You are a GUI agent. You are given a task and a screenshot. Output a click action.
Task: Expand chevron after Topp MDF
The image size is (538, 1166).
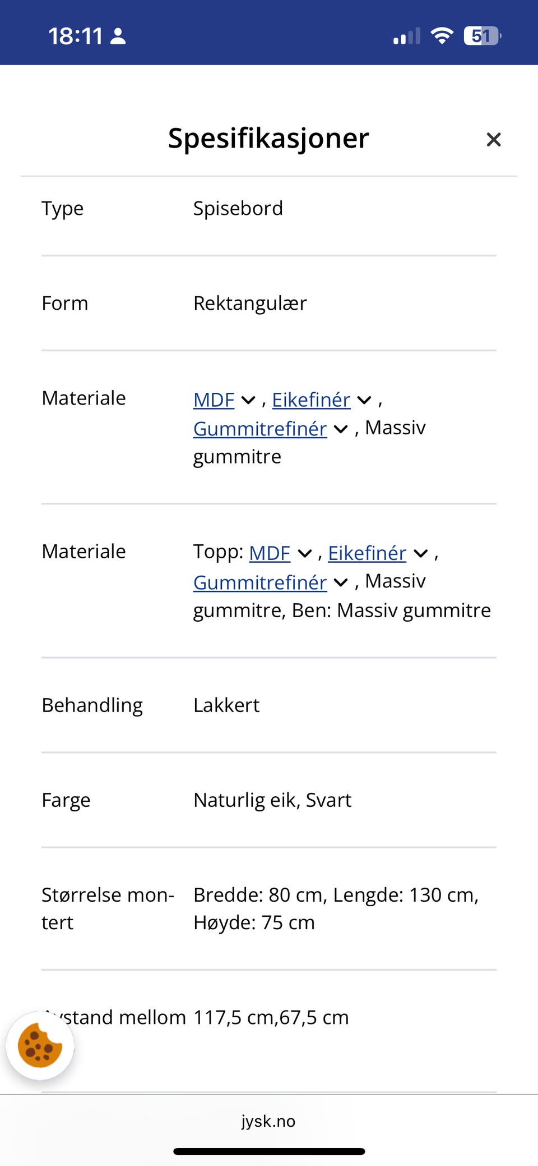[x=304, y=554]
